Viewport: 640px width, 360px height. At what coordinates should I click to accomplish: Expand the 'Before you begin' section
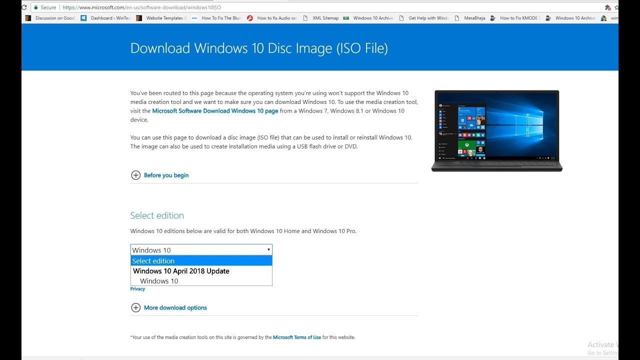pos(166,175)
